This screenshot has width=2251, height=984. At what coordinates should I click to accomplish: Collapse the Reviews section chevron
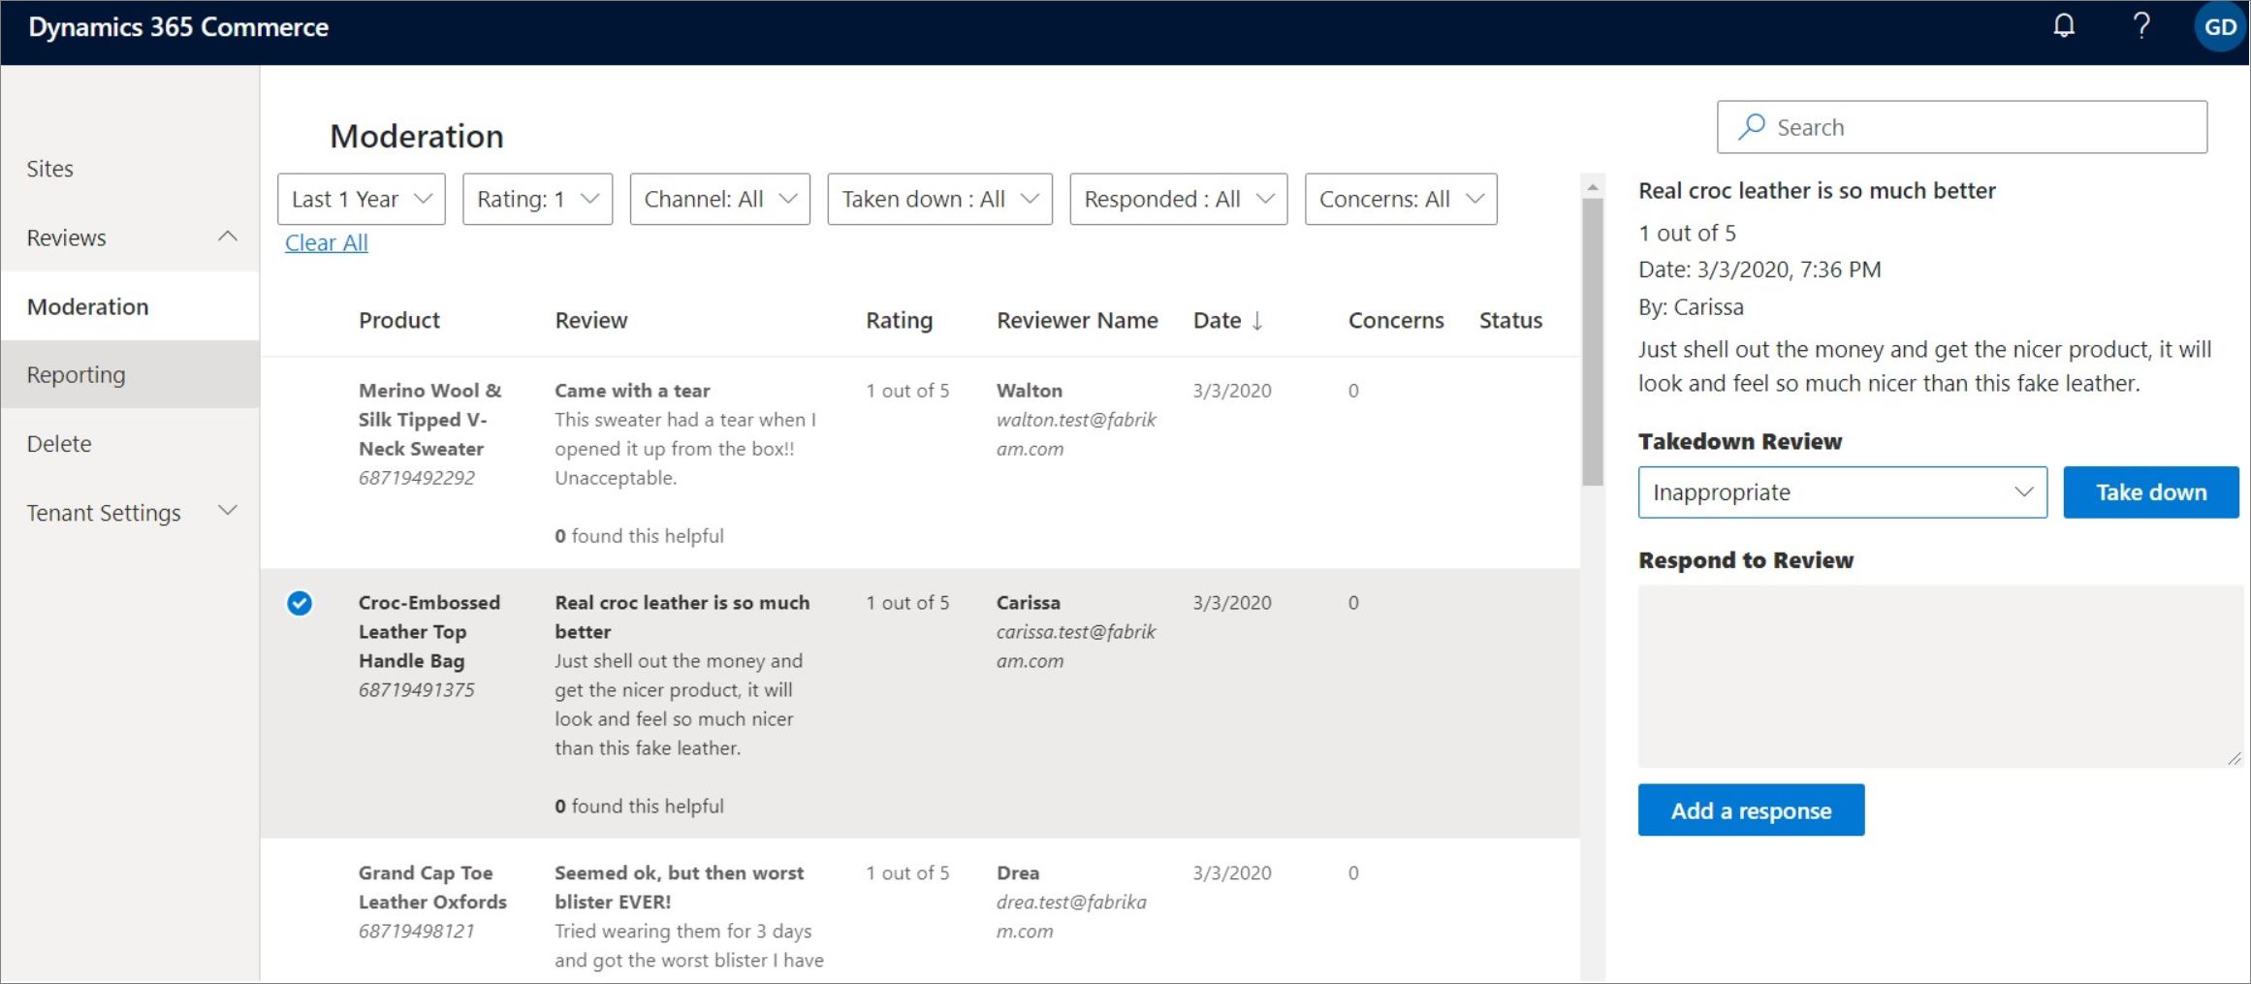[x=228, y=237]
